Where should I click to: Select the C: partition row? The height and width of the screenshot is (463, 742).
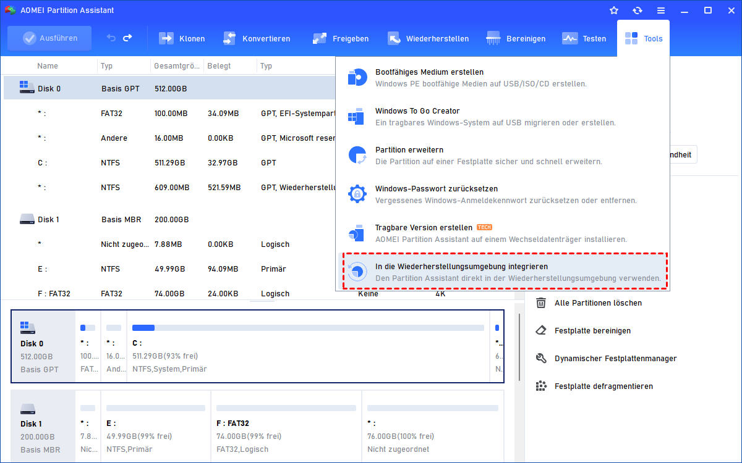tap(169, 163)
